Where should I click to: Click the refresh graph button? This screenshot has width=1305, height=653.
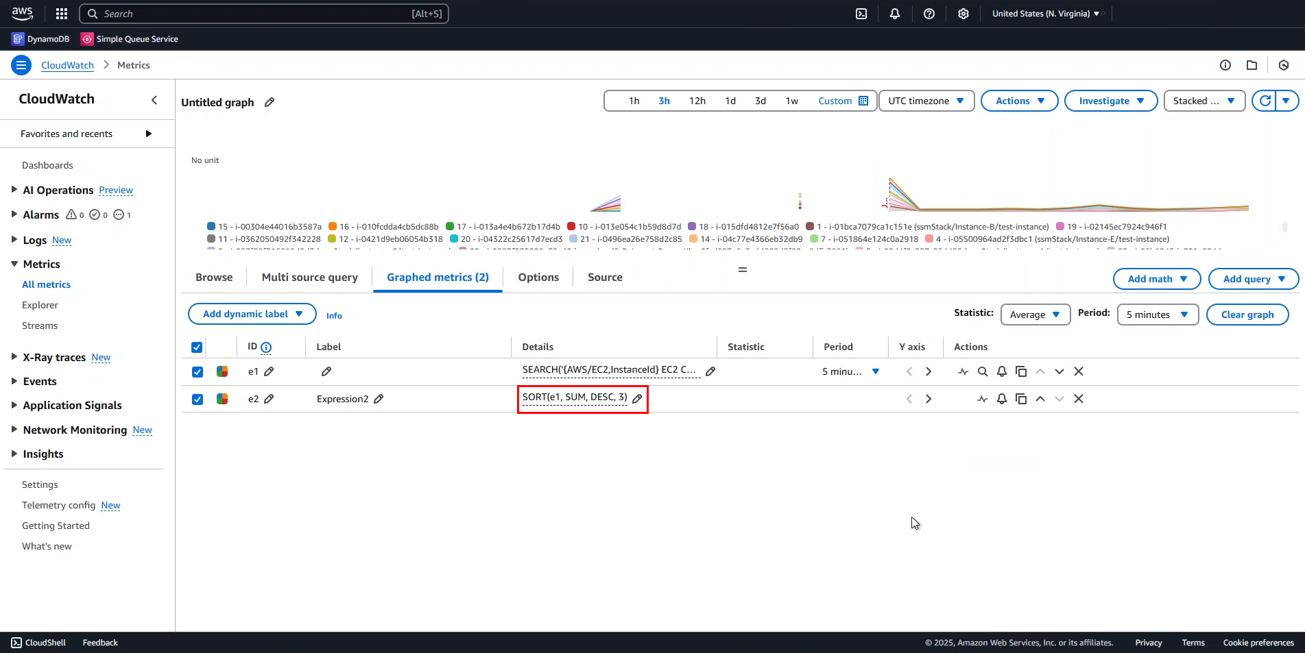pyautogui.click(x=1265, y=101)
